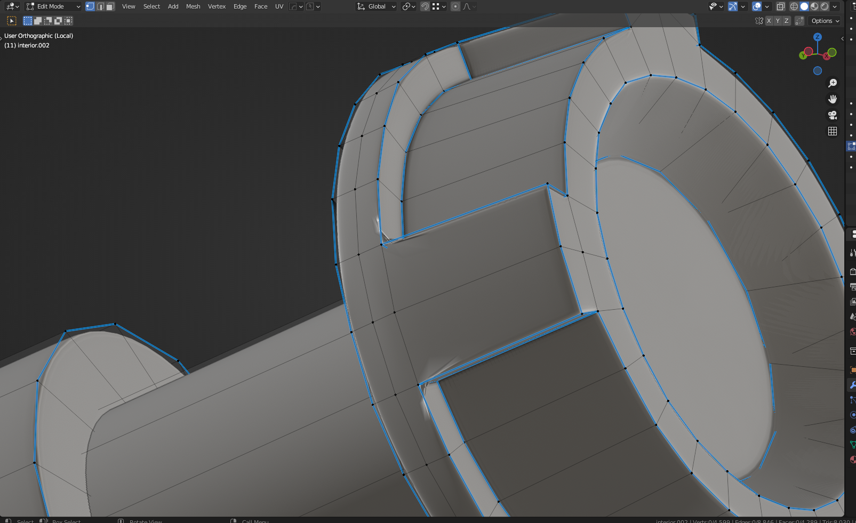Click '(11) interior.002' object name text
The image size is (856, 523).
pos(27,45)
